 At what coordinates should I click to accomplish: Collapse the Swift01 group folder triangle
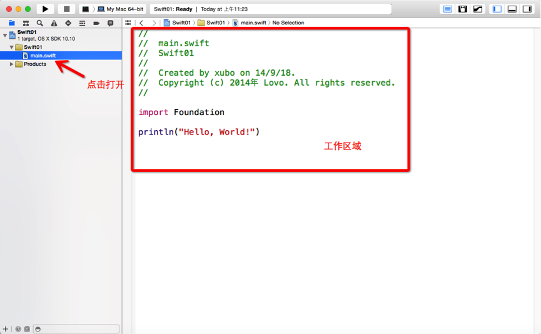coord(11,47)
